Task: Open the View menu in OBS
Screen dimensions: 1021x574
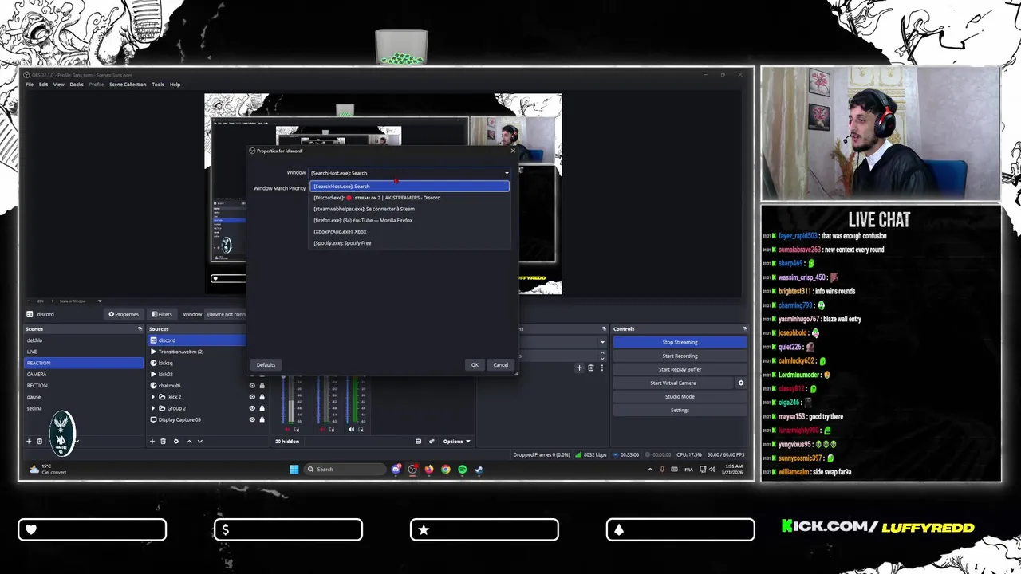Action: click(59, 84)
